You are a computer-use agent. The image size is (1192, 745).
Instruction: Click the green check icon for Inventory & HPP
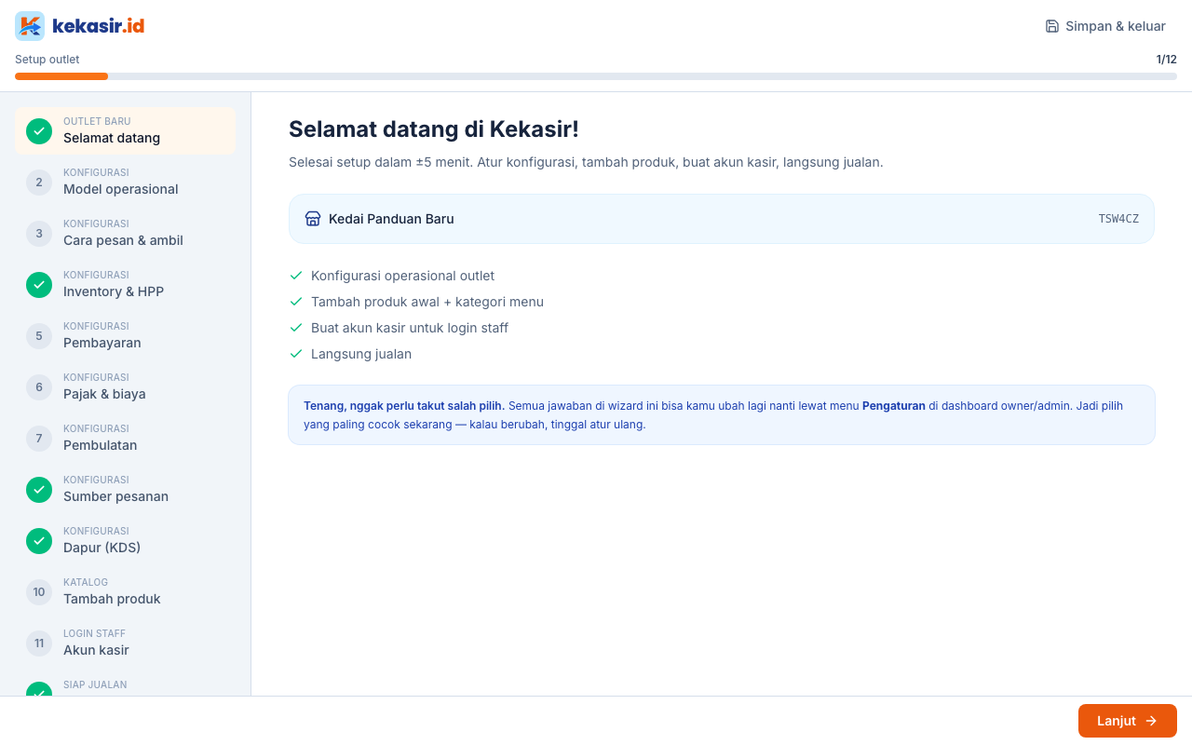tap(39, 284)
